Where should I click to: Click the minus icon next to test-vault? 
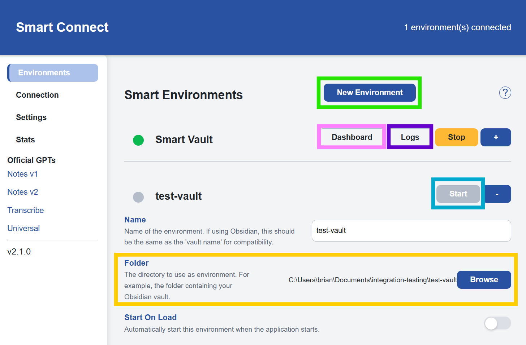(x=498, y=194)
